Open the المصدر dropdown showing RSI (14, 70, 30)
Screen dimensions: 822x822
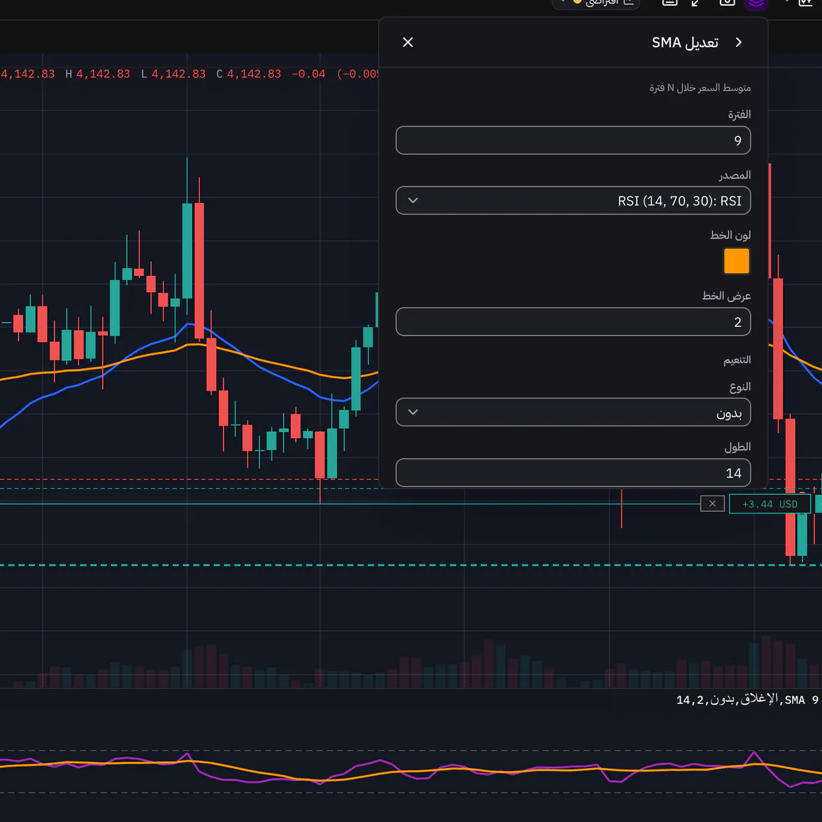573,201
